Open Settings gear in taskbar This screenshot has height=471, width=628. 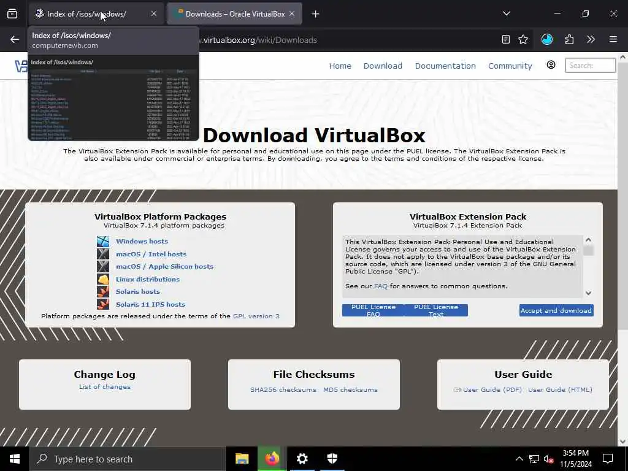(302, 459)
